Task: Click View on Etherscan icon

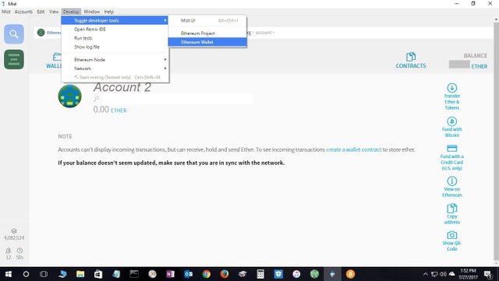Action: click(x=452, y=181)
